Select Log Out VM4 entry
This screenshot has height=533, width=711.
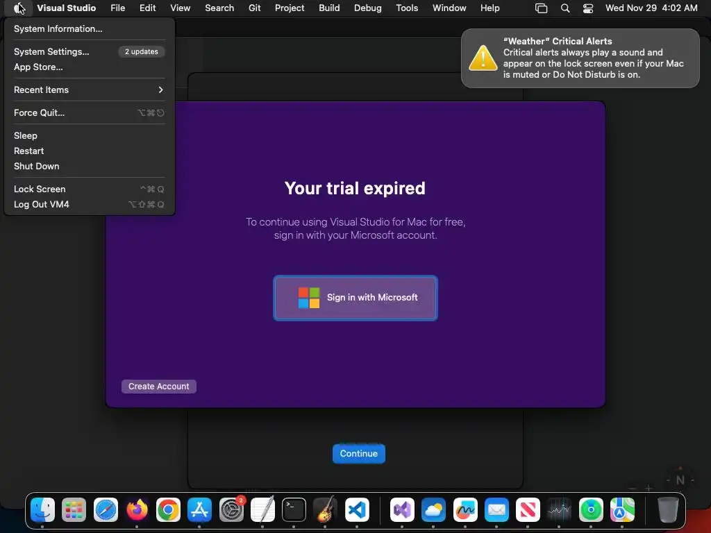(x=90, y=205)
